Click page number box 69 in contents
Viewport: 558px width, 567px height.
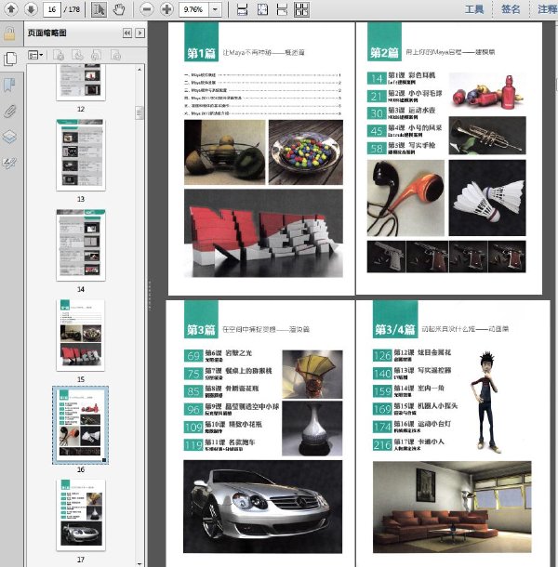(x=193, y=356)
